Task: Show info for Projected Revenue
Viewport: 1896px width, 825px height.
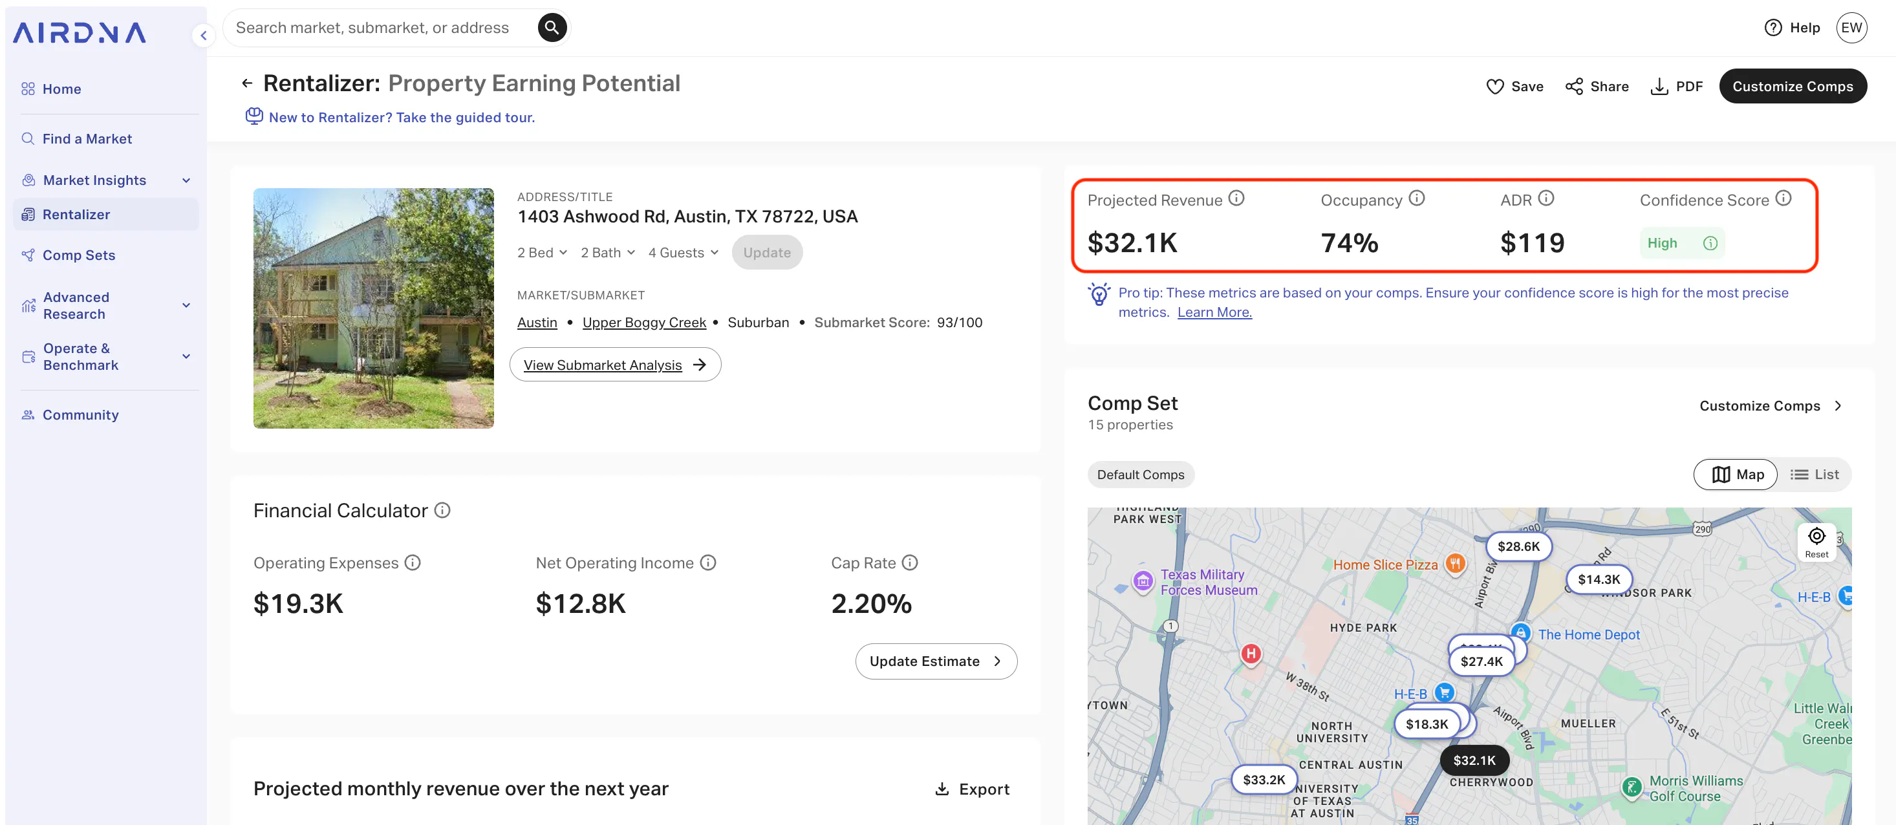Action: (1236, 198)
